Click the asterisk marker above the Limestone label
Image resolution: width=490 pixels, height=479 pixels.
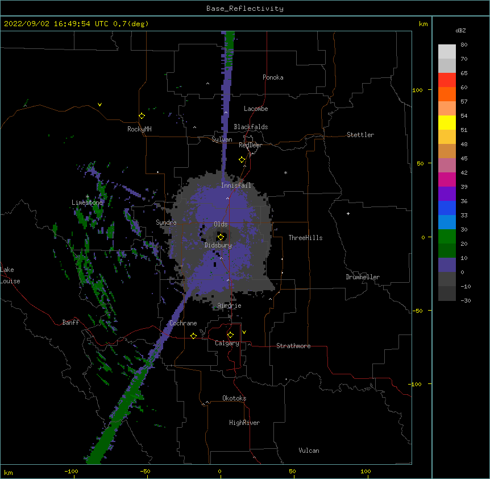(x=87, y=197)
